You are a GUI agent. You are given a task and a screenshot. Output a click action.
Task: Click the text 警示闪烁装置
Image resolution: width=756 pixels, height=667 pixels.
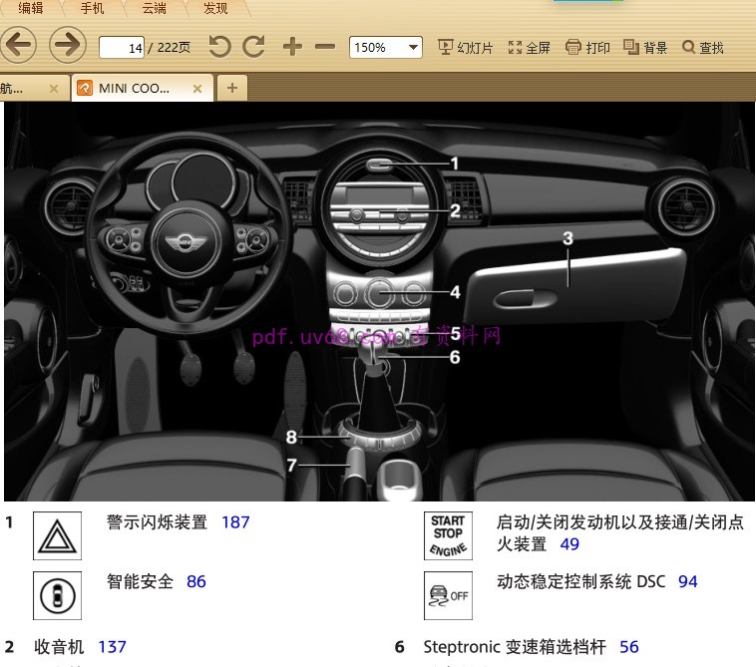click(x=157, y=522)
